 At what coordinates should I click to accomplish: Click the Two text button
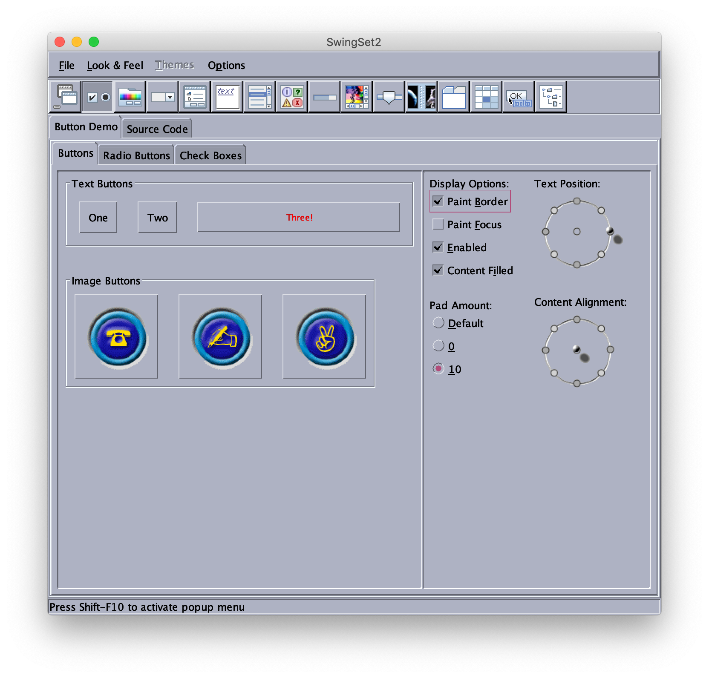pos(157,218)
